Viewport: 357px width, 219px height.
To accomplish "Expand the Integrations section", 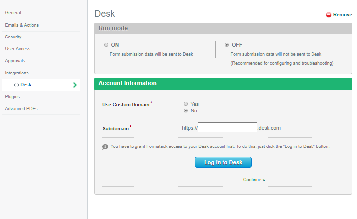I will pyautogui.click(x=17, y=73).
